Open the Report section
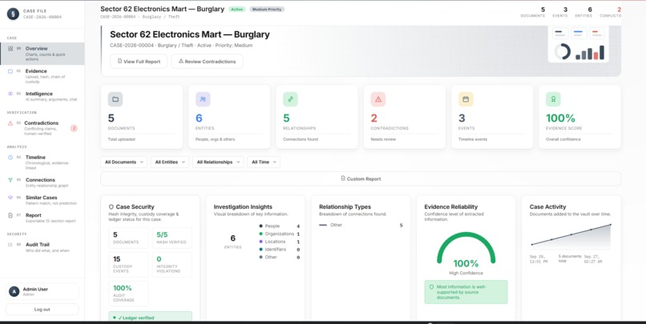646x324 pixels. point(42,218)
